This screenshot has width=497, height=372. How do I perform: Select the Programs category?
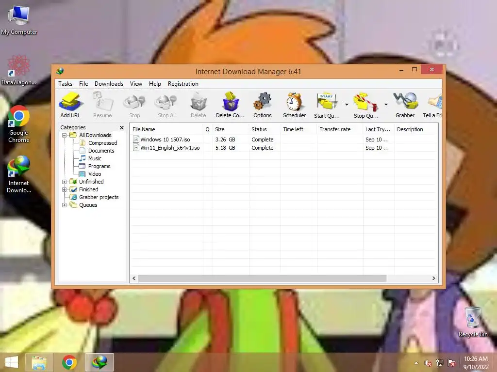pyautogui.click(x=99, y=167)
